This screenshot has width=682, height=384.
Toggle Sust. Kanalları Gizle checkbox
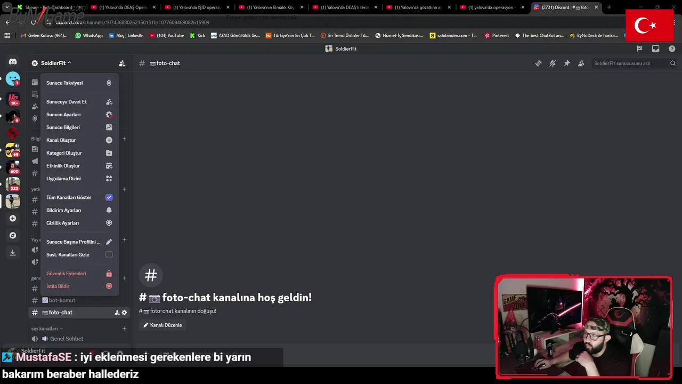pyautogui.click(x=109, y=255)
